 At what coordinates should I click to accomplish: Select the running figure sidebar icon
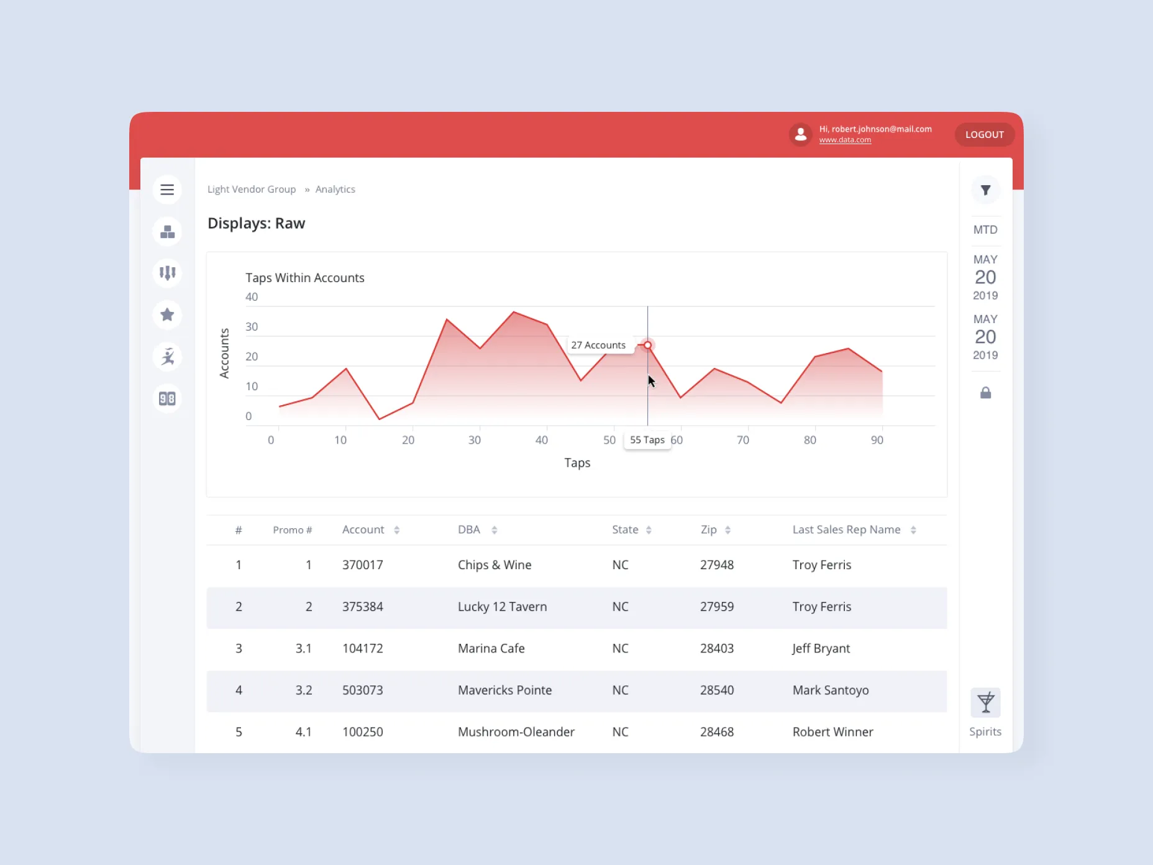(167, 357)
